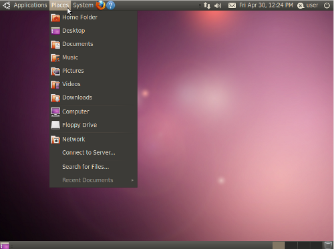Switch to the first workspace
Viewport: 334px width, 249px height.
click(x=279, y=245)
